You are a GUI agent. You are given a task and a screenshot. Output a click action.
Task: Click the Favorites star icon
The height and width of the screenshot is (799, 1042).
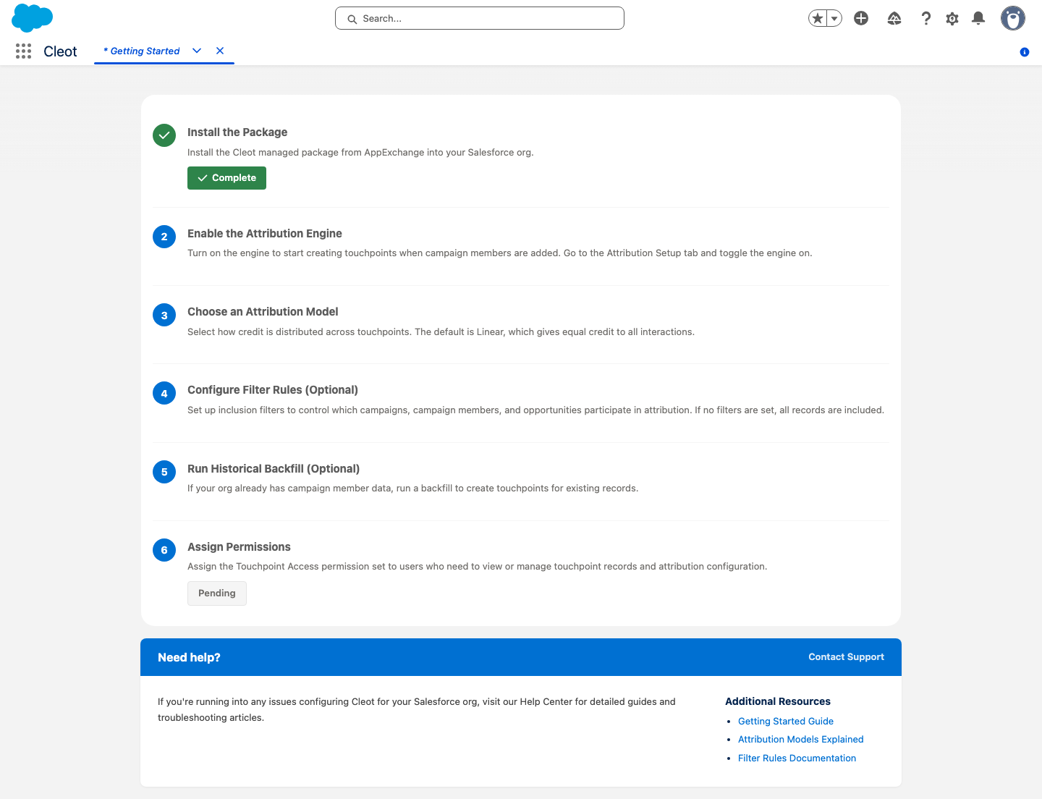tap(818, 18)
